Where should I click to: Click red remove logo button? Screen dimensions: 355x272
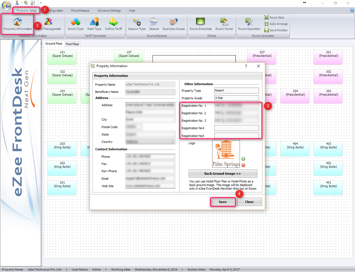[x=243, y=165]
